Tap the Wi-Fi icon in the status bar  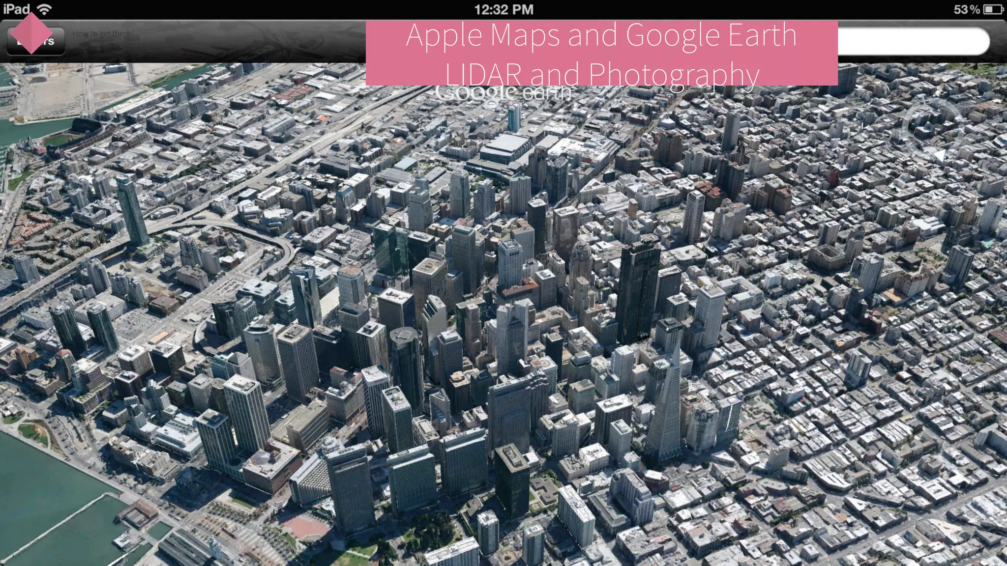click(44, 9)
